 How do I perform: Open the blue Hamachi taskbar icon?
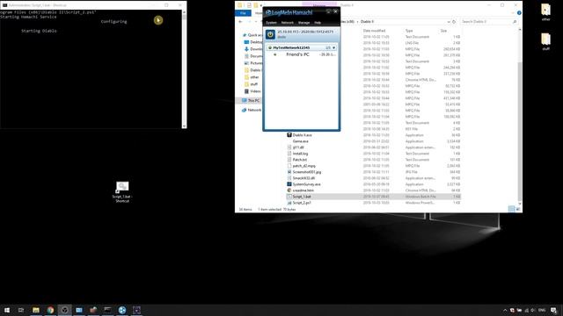coord(122,310)
